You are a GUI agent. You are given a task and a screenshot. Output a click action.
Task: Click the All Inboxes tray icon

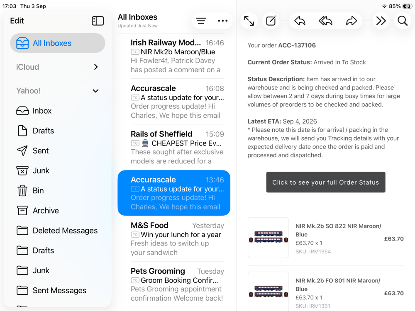pyautogui.click(x=22, y=43)
